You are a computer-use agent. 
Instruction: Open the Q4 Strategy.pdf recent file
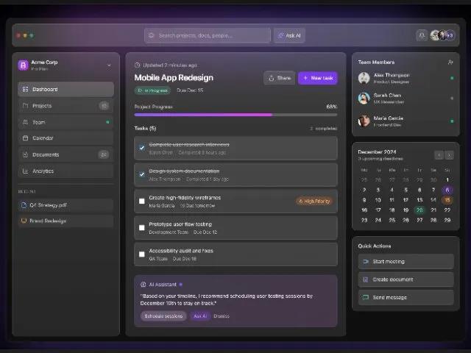tap(65, 205)
